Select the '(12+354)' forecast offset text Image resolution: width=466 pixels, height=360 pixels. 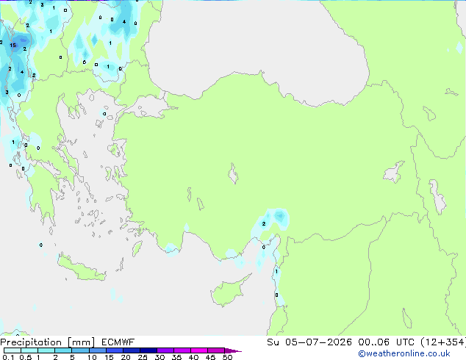pos(443,342)
